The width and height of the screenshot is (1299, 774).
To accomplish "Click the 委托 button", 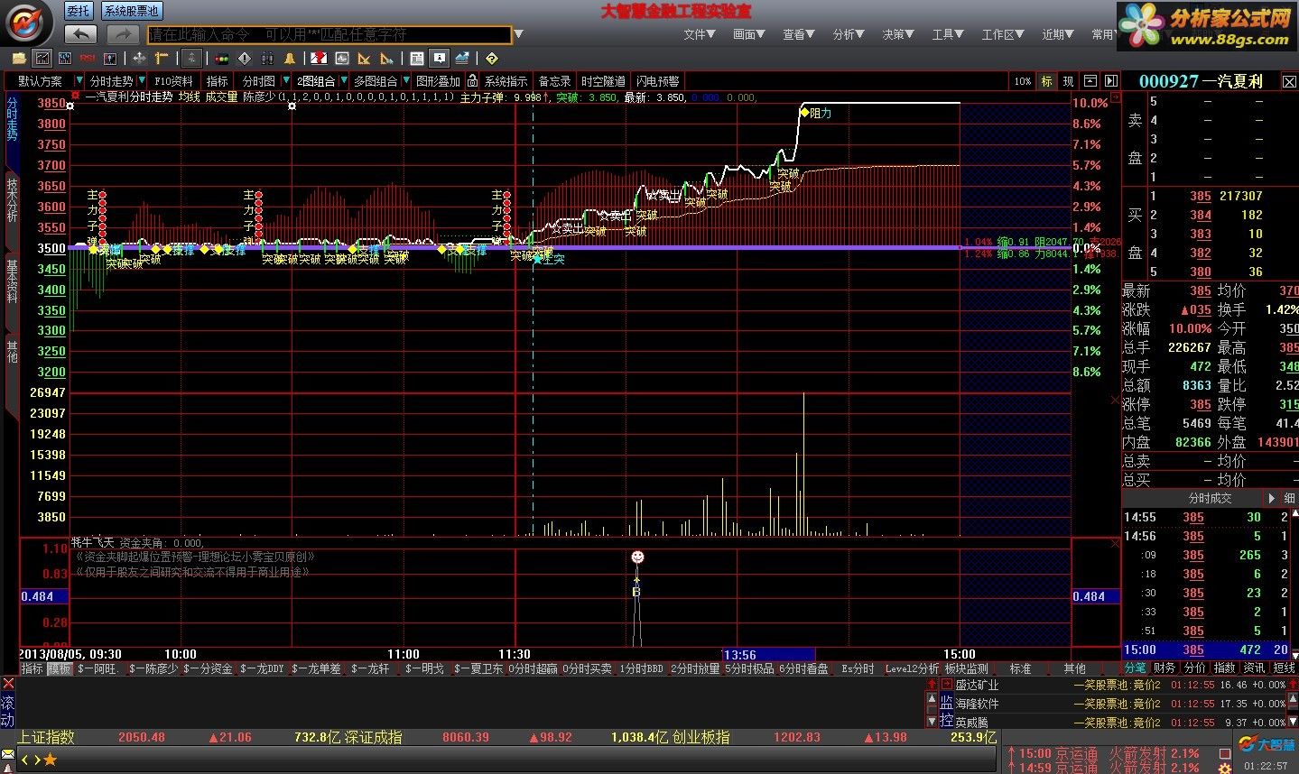I will 79,11.
